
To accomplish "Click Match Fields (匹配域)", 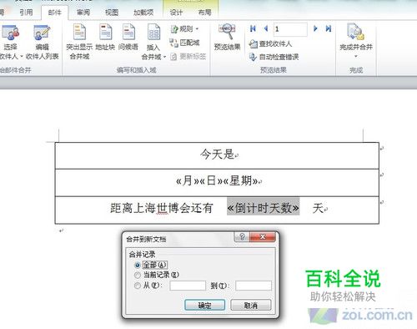I will click(x=185, y=43).
